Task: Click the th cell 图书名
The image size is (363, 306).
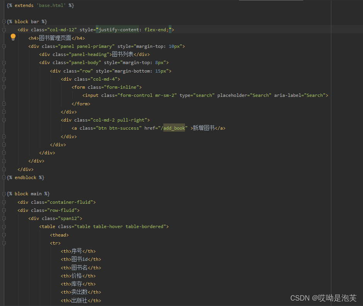Action: coord(80,268)
